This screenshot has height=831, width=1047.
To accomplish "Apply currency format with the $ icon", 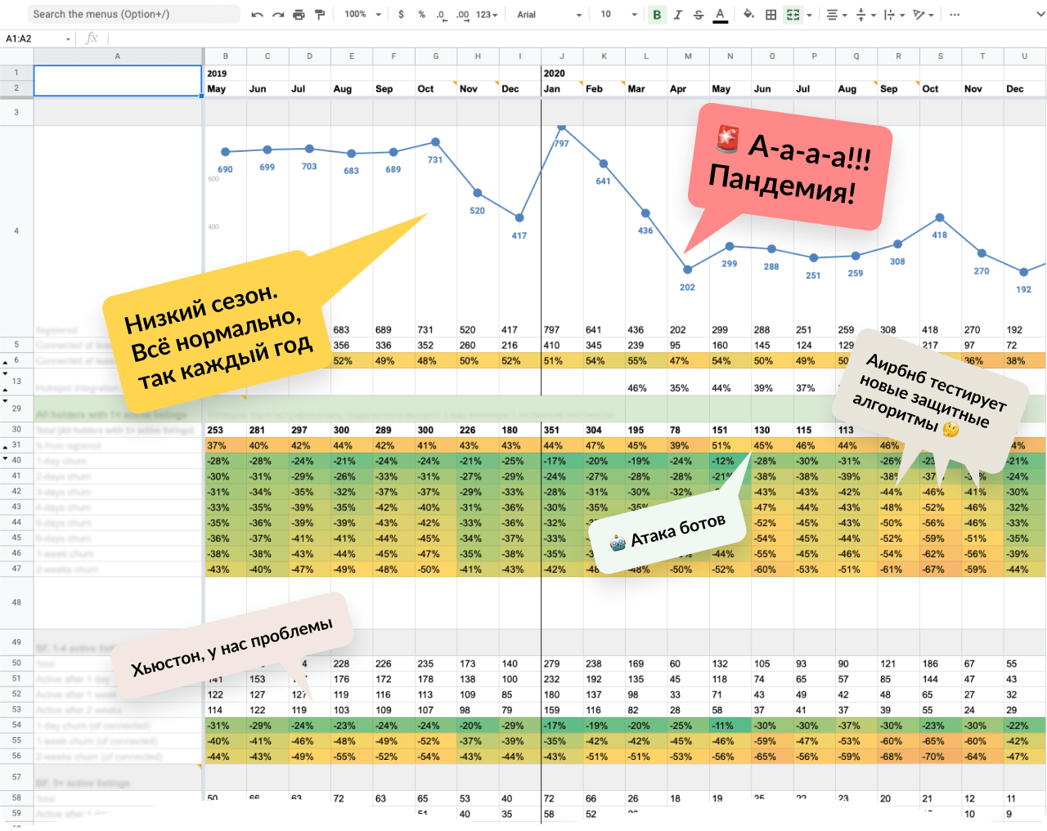I will point(400,14).
